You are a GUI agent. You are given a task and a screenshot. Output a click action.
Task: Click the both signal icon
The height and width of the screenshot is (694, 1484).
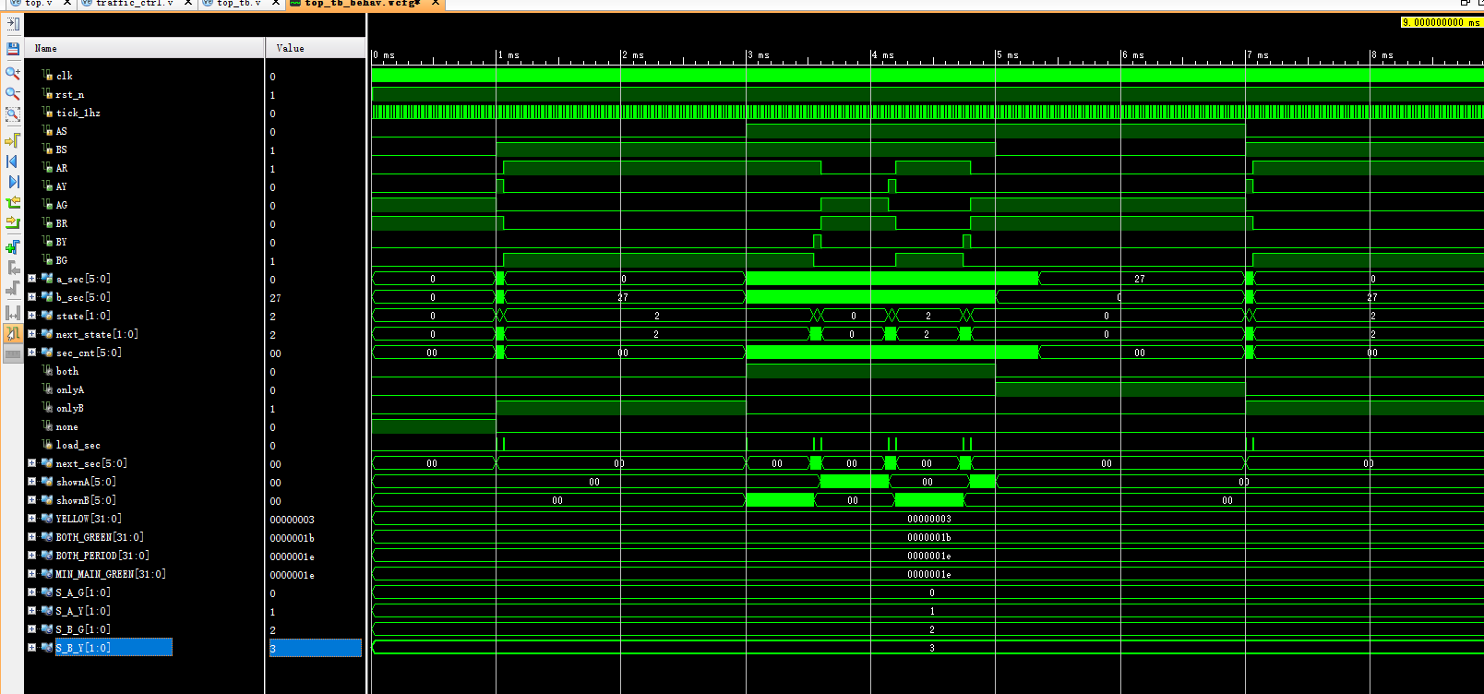point(47,370)
